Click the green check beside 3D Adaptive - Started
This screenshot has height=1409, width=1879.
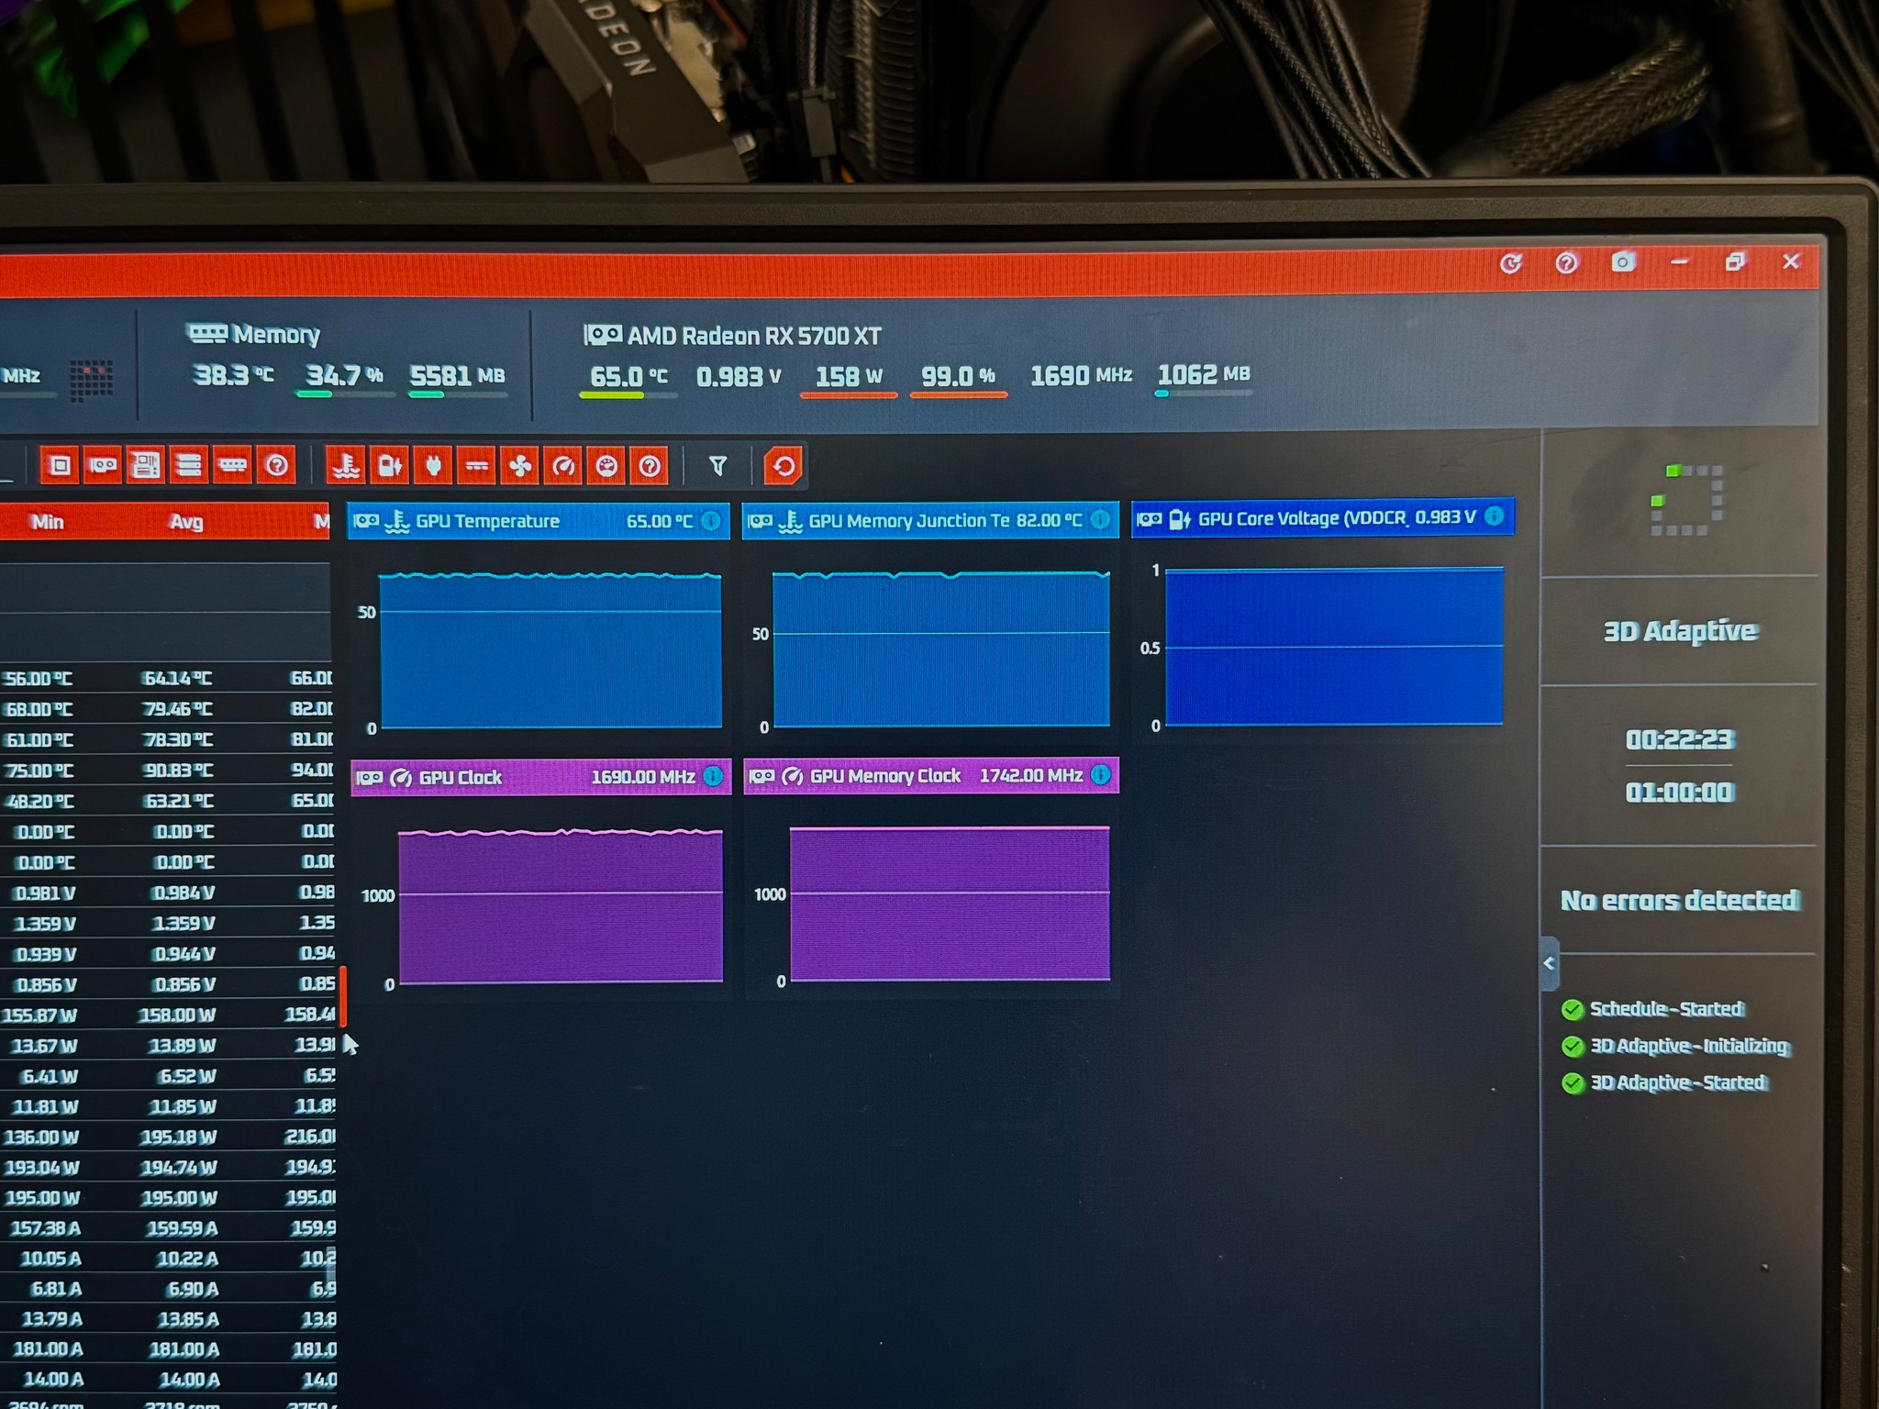(1573, 1083)
